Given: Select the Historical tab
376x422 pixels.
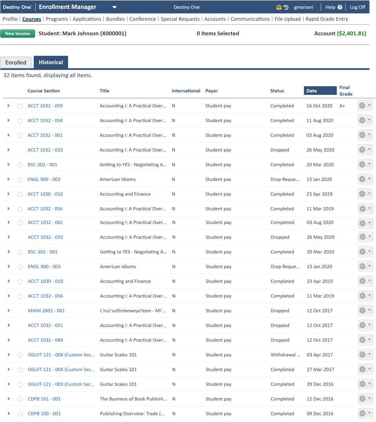Looking at the screenshot, I should (51, 62).
